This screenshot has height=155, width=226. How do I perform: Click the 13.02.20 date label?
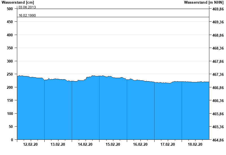[x=58, y=145]
